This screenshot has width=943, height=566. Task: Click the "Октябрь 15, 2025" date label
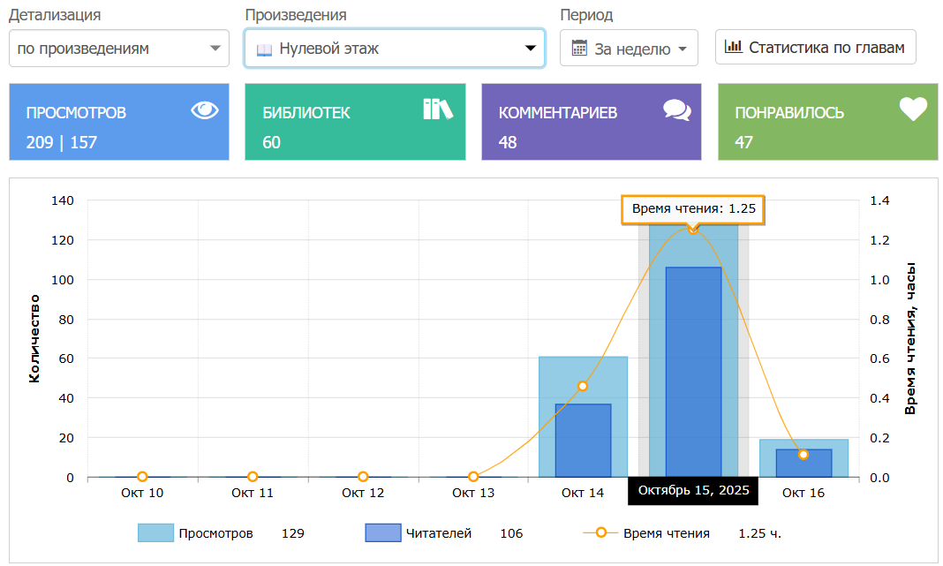pyautogui.click(x=693, y=491)
